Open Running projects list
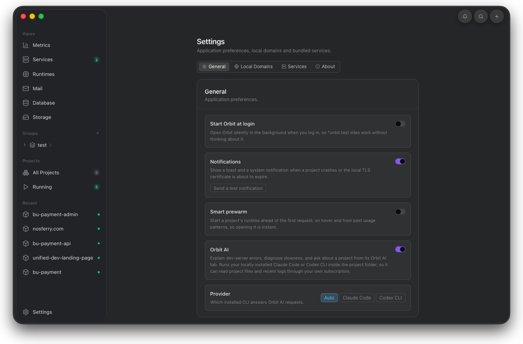 (x=61, y=187)
